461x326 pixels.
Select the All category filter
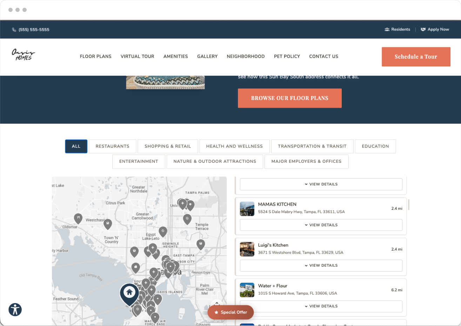click(x=76, y=146)
